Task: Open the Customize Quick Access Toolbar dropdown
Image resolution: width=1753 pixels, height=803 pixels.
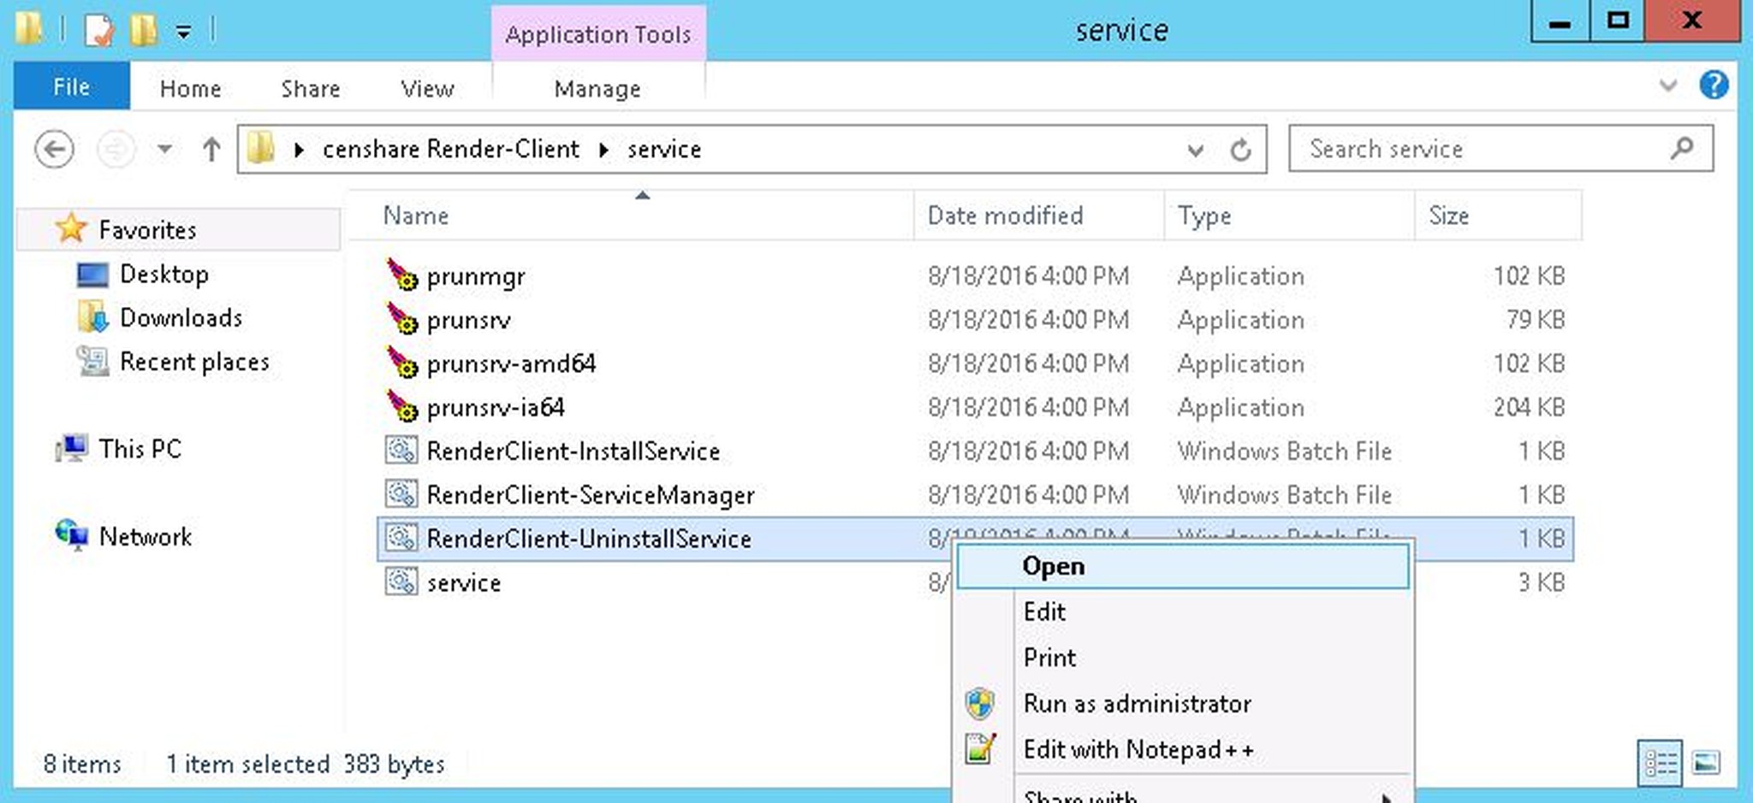Action: coord(183,32)
